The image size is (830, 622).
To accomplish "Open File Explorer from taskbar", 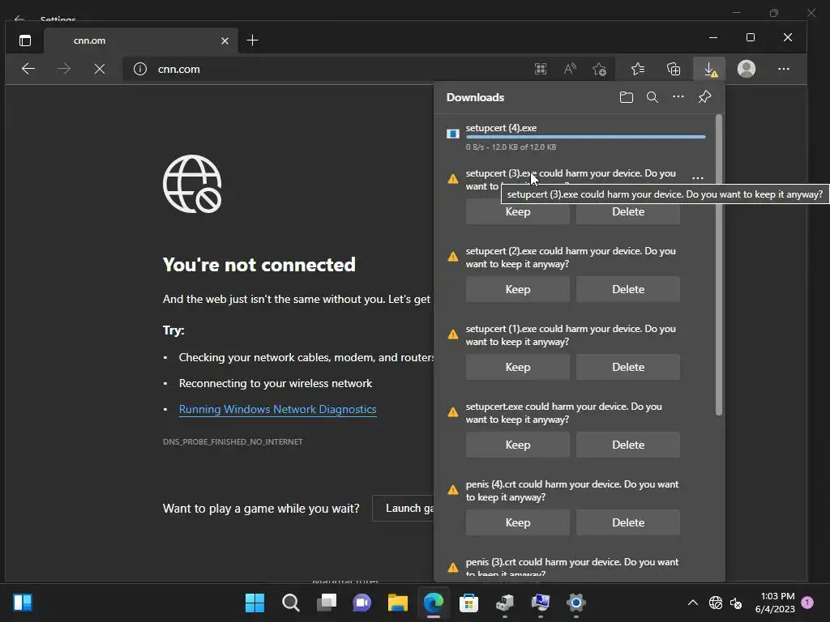I will [397, 603].
